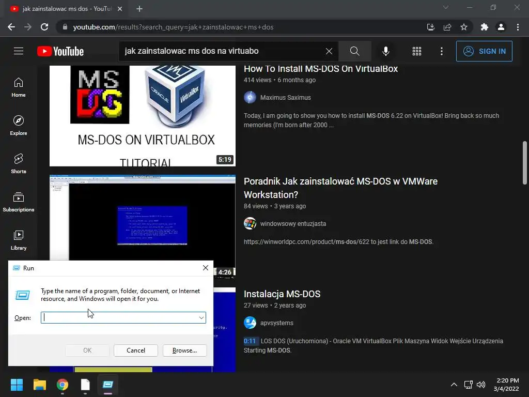The width and height of the screenshot is (529, 397).
Task: Click the '414 views • 6 months ago' text
Action: (279, 80)
